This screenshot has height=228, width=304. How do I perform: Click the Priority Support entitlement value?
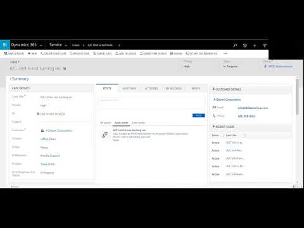tap(50, 156)
